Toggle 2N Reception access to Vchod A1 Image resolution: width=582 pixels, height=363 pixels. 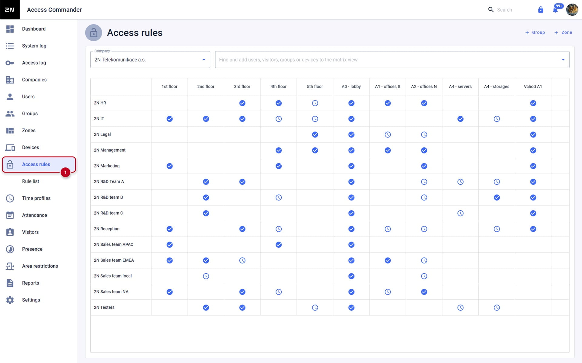pos(533,229)
